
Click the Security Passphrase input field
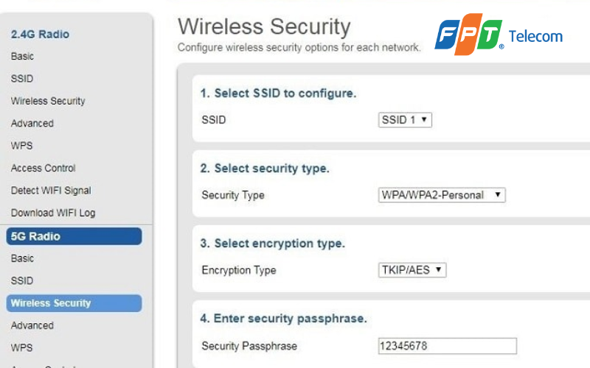coord(447,346)
